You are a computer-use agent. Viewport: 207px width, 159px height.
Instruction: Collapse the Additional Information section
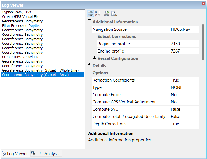90,22
